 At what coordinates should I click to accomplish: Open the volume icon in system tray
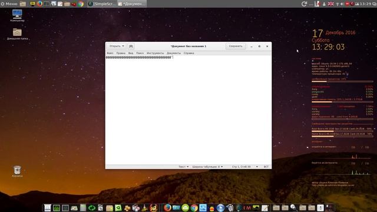(342, 4)
